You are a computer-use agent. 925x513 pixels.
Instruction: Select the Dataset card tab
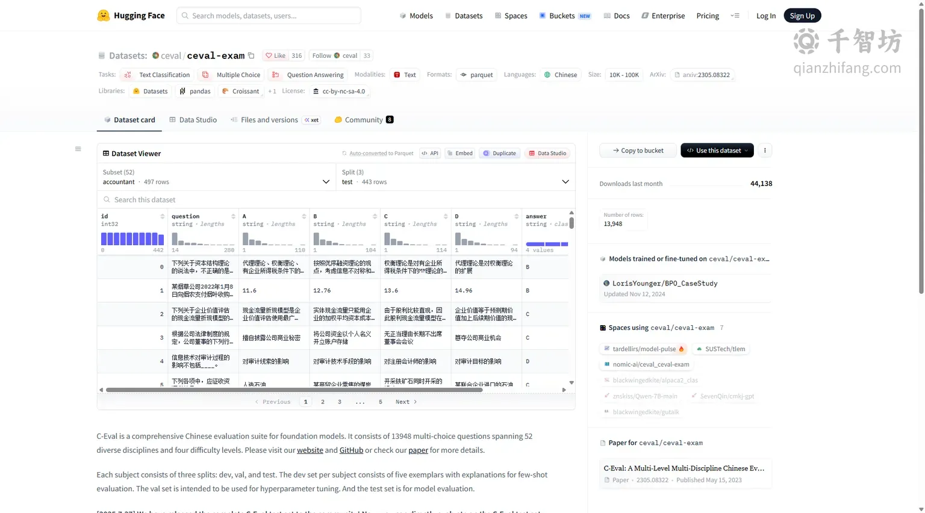pyautogui.click(x=129, y=120)
